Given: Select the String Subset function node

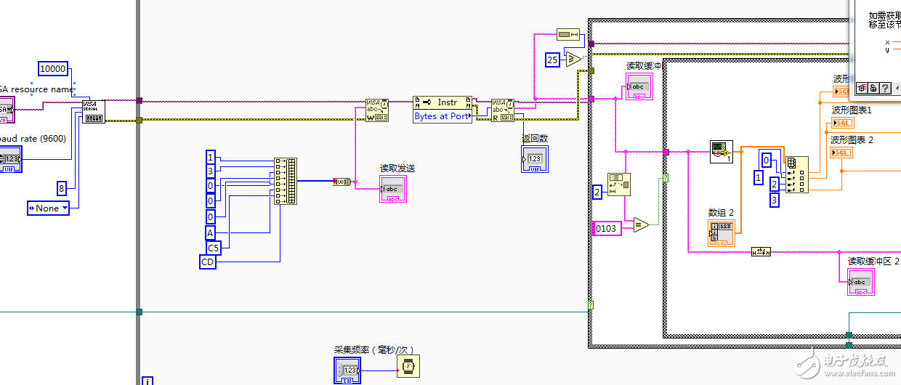Looking at the screenshot, I should tap(619, 185).
